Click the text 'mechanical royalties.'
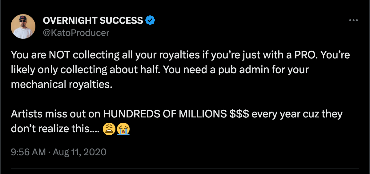 coord(61,84)
